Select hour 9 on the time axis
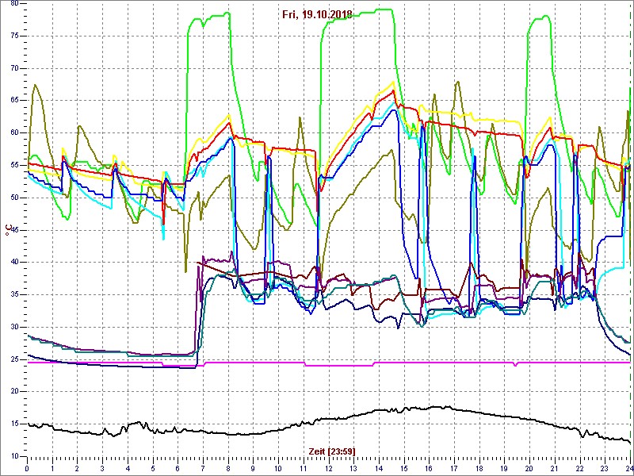The width and height of the screenshot is (634, 476). coord(253,468)
